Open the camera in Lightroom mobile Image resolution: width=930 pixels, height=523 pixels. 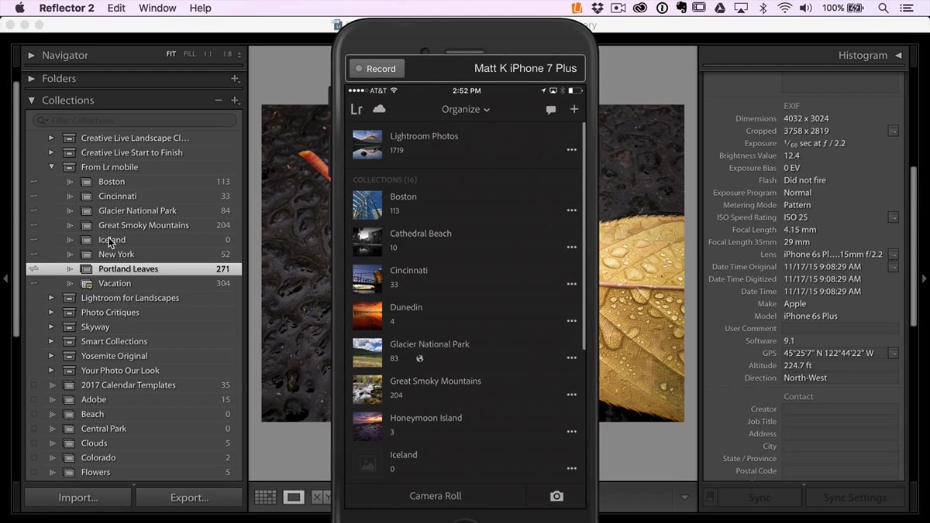pos(556,496)
